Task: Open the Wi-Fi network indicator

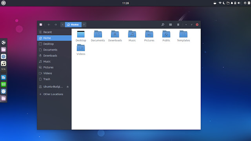Action: (220, 3)
